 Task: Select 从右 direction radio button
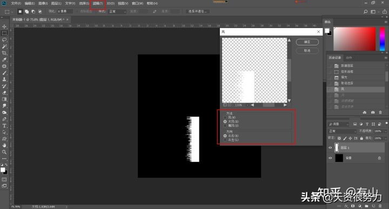click(225, 136)
